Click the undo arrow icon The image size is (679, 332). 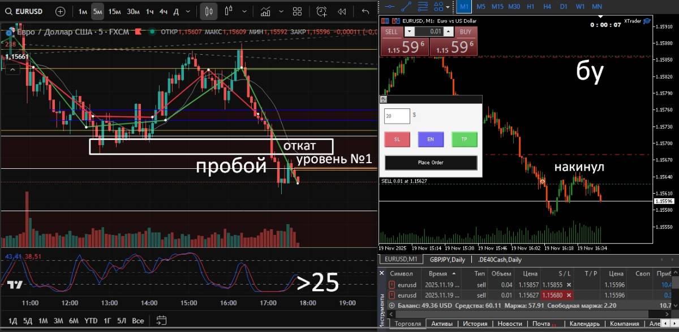click(x=365, y=11)
